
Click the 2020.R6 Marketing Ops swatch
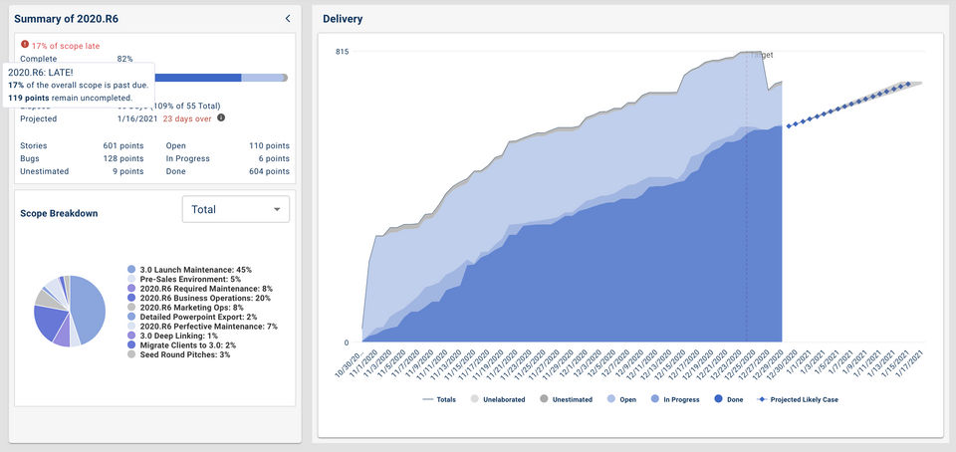click(x=131, y=308)
